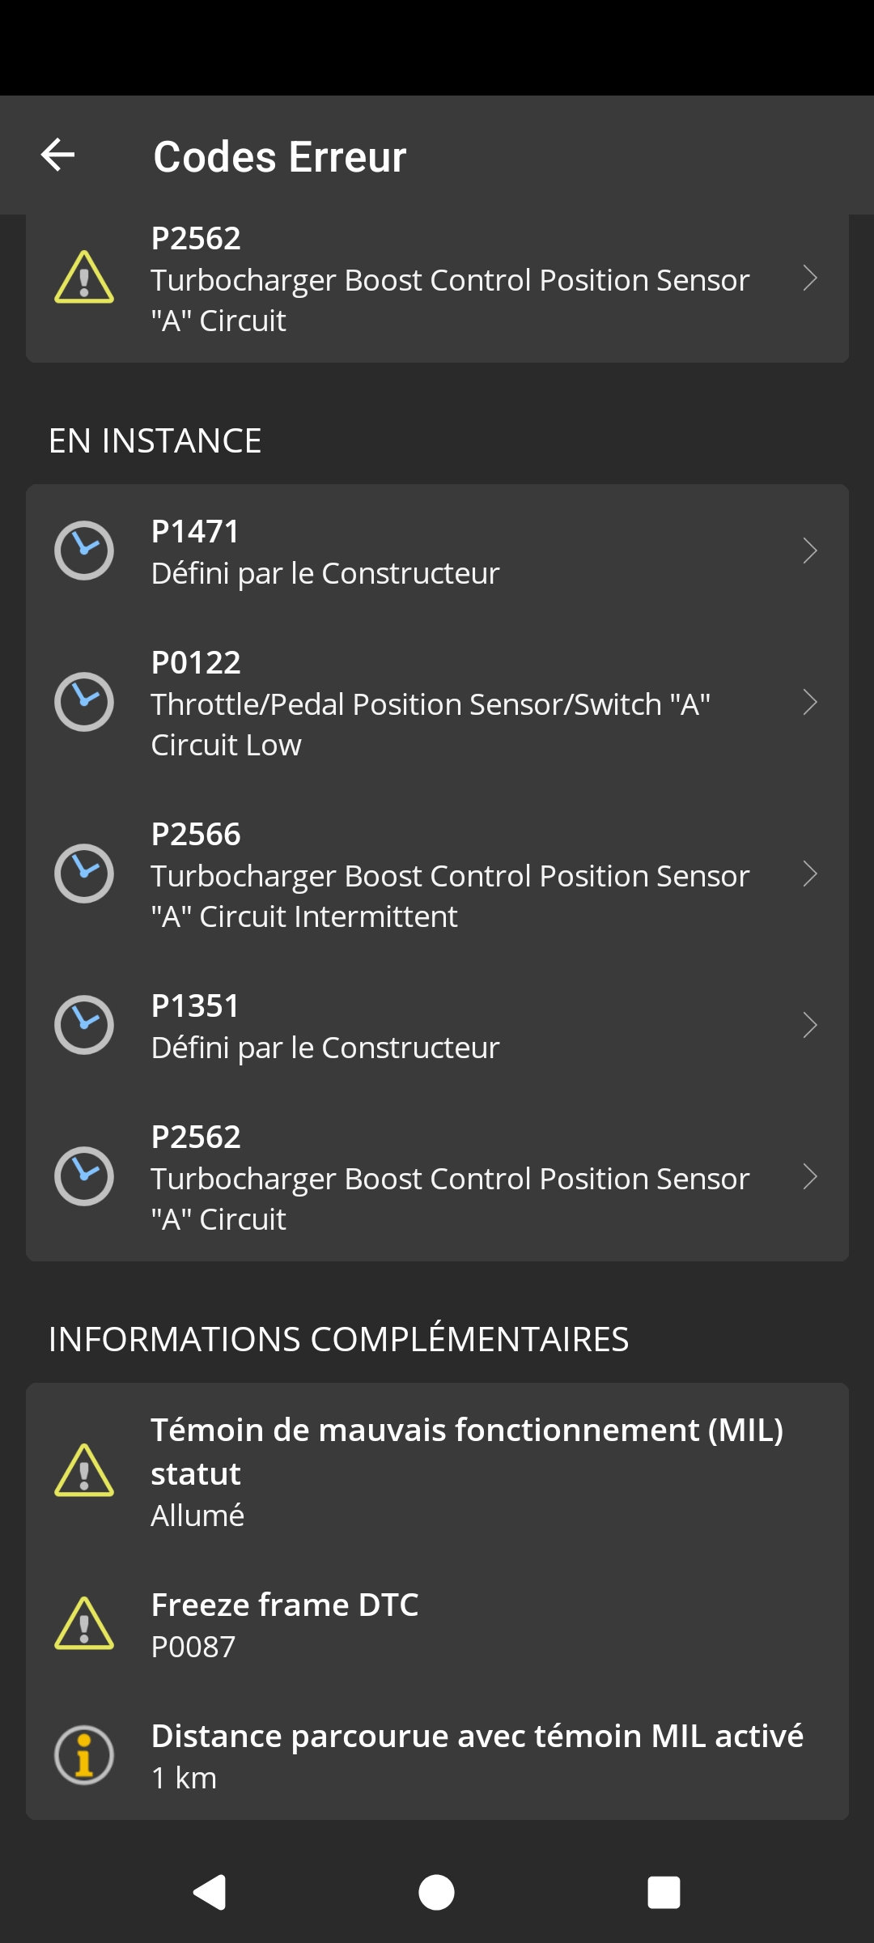Expand P1471 details with its chevron
The height and width of the screenshot is (1943, 874).
(809, 551)
